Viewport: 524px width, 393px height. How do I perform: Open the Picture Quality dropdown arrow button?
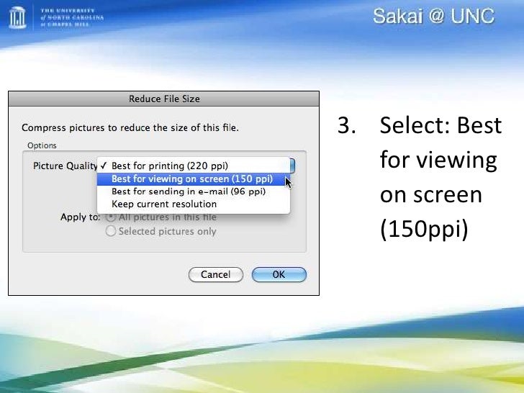click(x=292, y=166)
